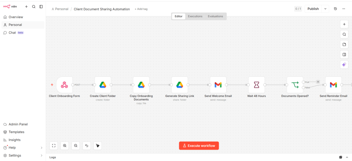Zoom in on the canvas

pos(65,146)
